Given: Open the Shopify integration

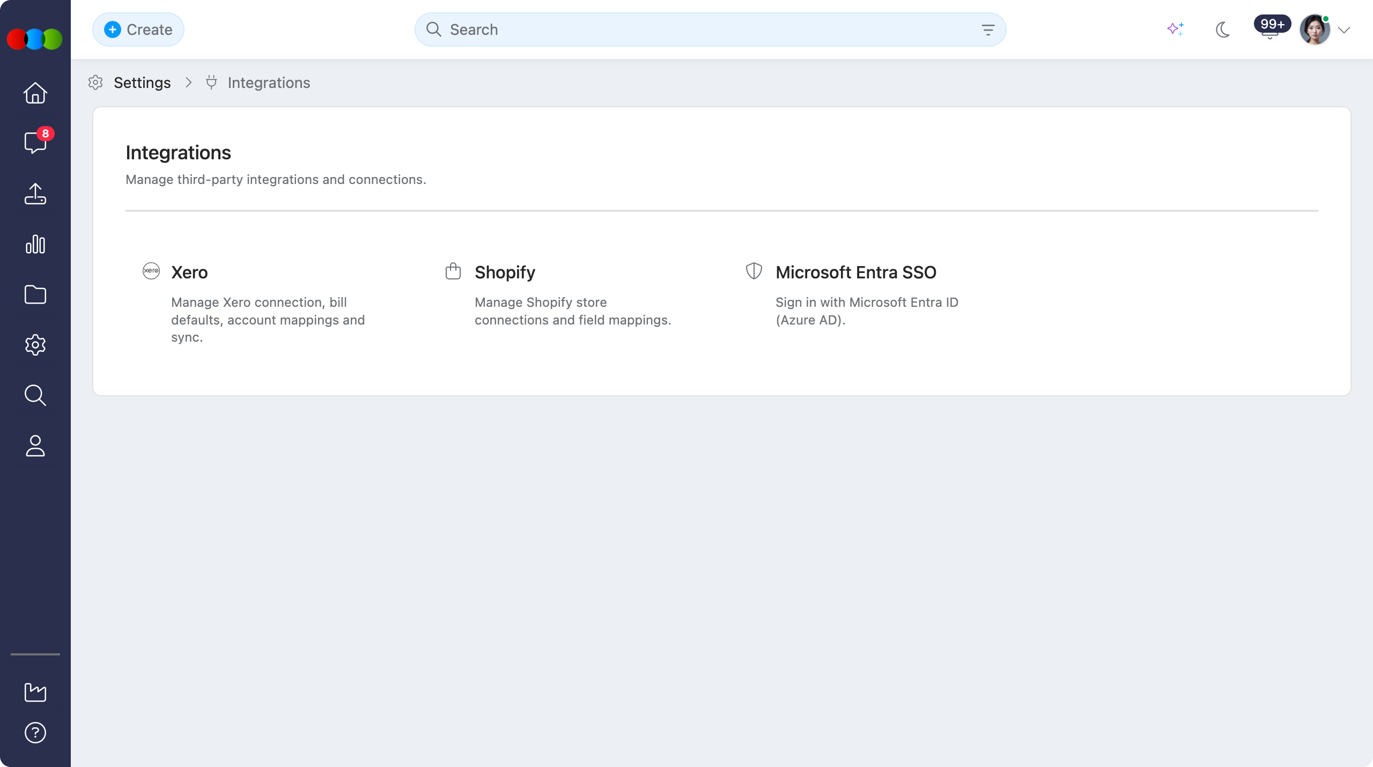Looking at the screenshot, I should click(x=505, y=272).
